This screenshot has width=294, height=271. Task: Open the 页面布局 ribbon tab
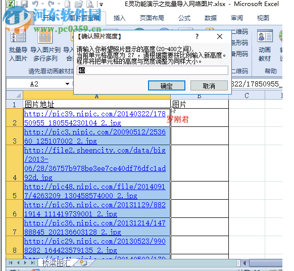point(152,18)
